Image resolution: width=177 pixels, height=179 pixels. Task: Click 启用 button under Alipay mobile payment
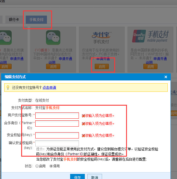102,67
